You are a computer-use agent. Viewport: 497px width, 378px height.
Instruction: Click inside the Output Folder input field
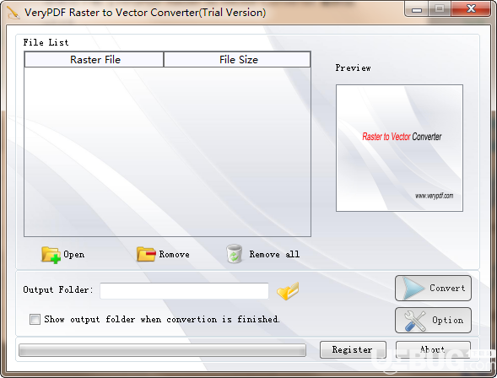click(184, 290)
